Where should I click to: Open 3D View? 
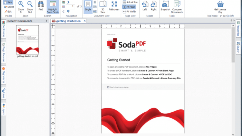pos(103,7)
